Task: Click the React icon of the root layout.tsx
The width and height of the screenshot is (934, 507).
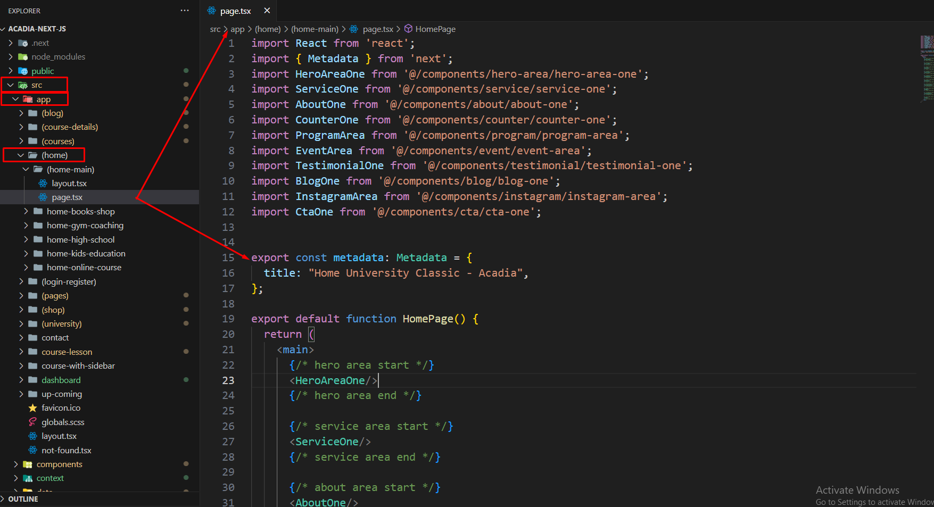Action: point(33,436)
